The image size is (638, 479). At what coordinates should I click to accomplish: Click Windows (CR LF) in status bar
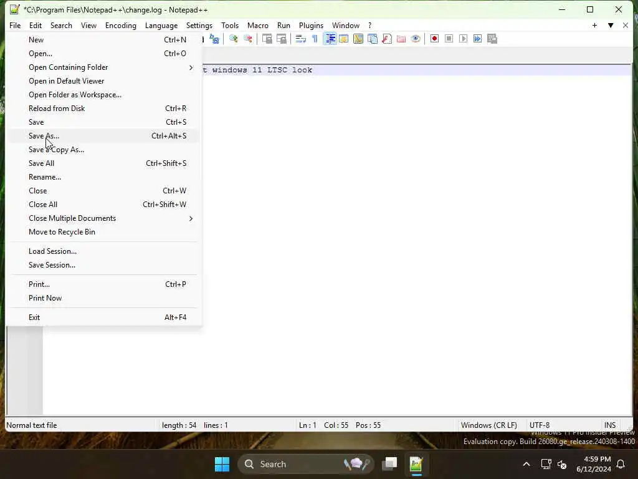[x=488, y=425]
